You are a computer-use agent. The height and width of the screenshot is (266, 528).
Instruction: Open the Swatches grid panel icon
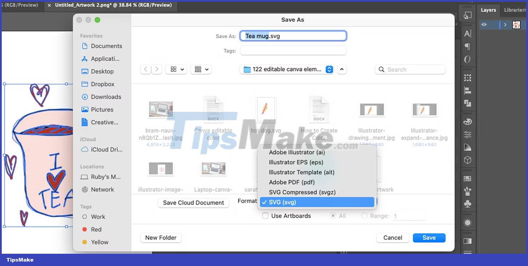click(x=468, y=178)
